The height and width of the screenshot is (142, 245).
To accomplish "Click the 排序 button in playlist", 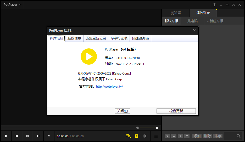I will pos(218,136).
